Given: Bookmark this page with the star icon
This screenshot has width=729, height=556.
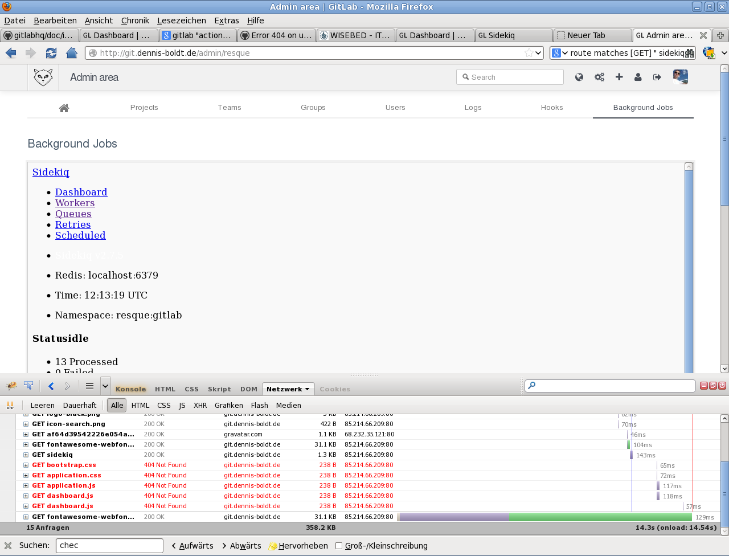Looking at the screenshot, I should click(x=529, y=53).
